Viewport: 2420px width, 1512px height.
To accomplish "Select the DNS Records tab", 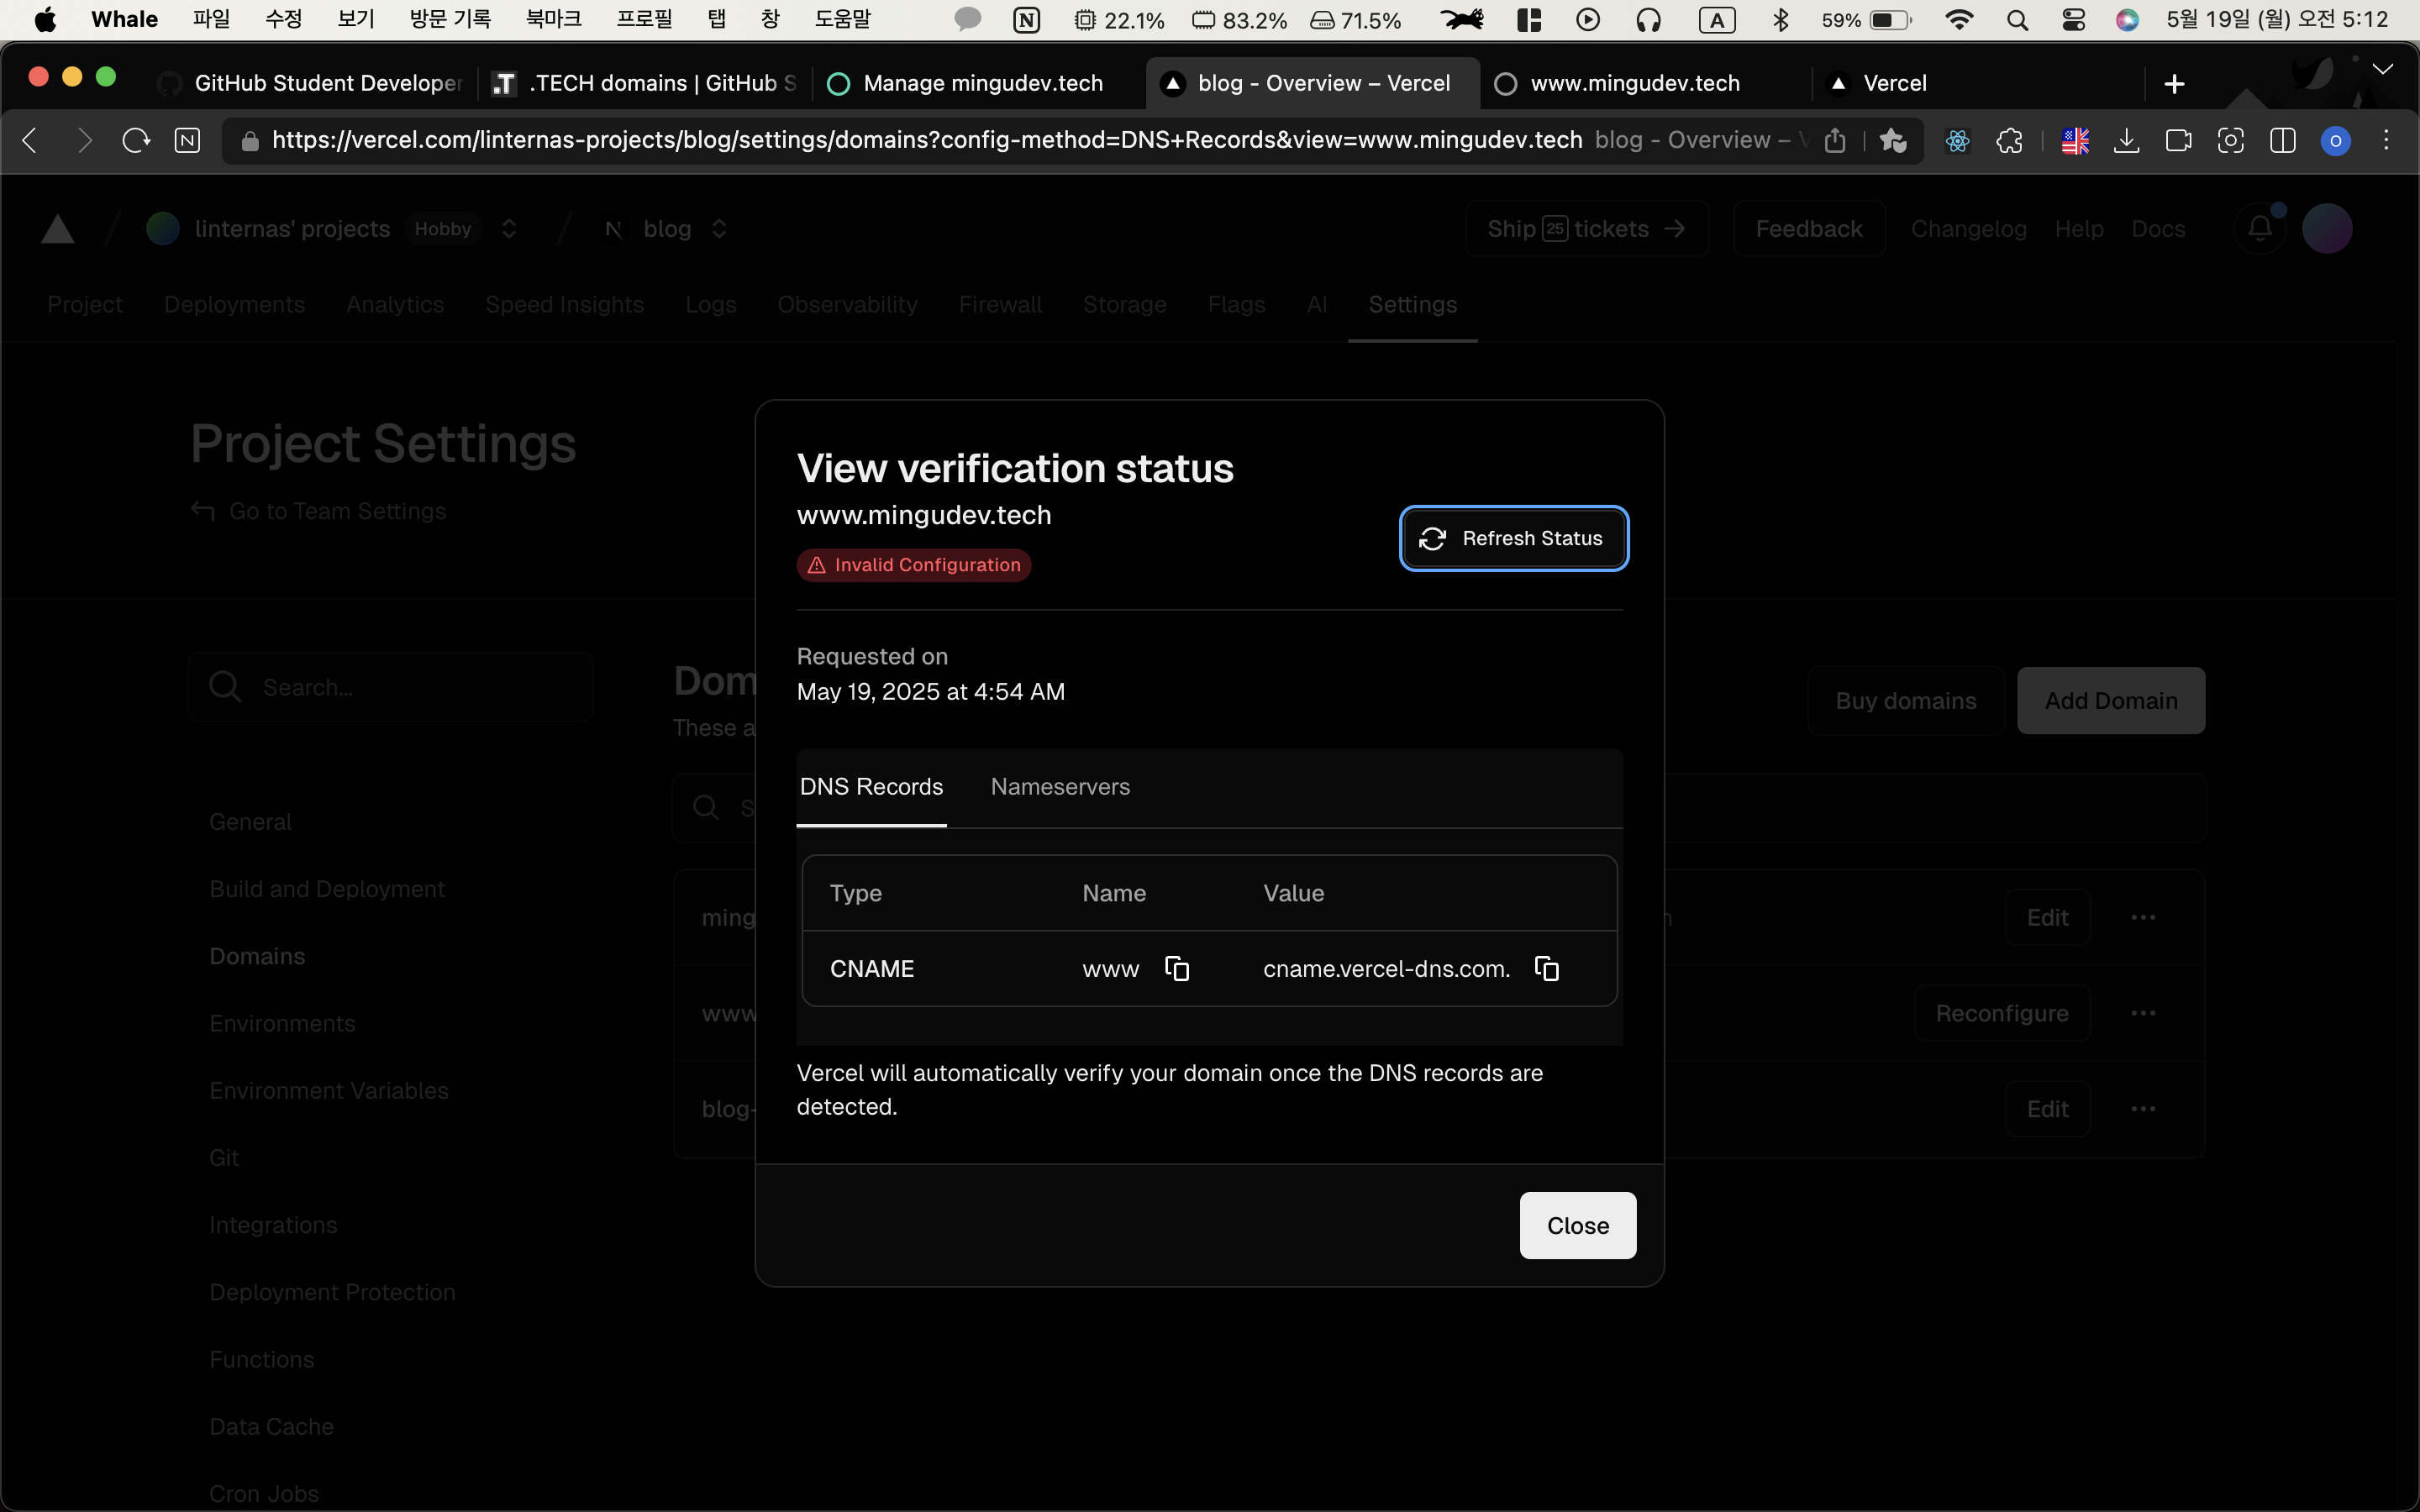I will tap(871, 787).
